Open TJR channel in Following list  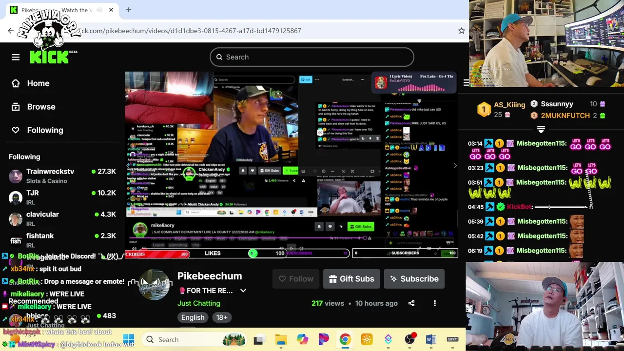click(x=62, y=197)
